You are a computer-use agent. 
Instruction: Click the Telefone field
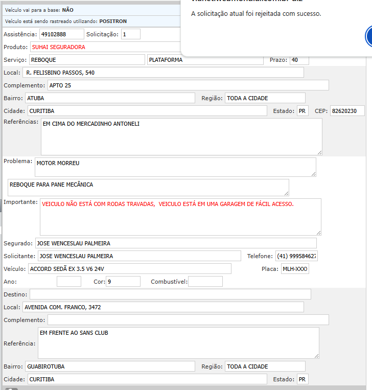pos(296,256)
